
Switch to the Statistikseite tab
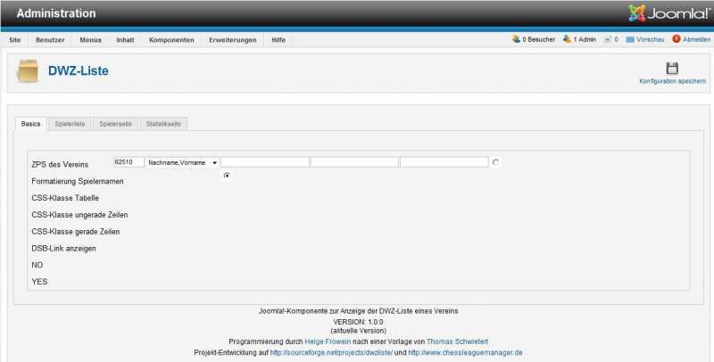162,124
